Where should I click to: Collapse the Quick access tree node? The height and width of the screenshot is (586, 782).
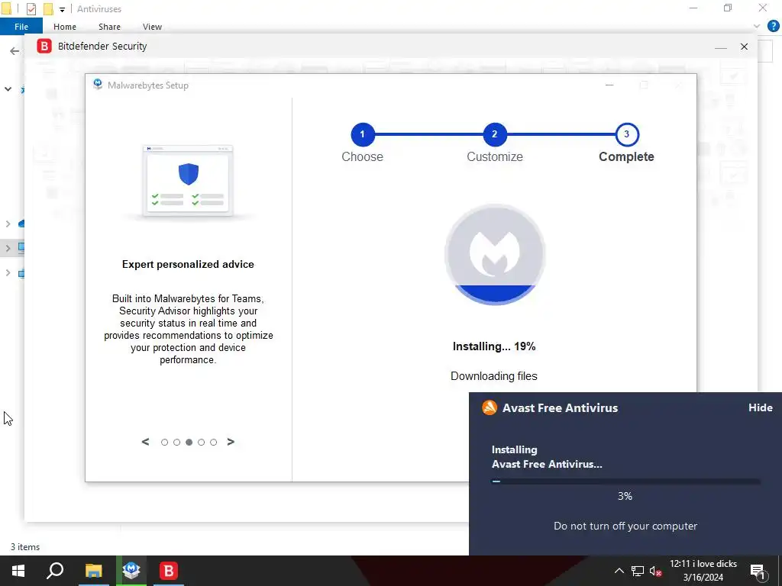click(8, 89)
